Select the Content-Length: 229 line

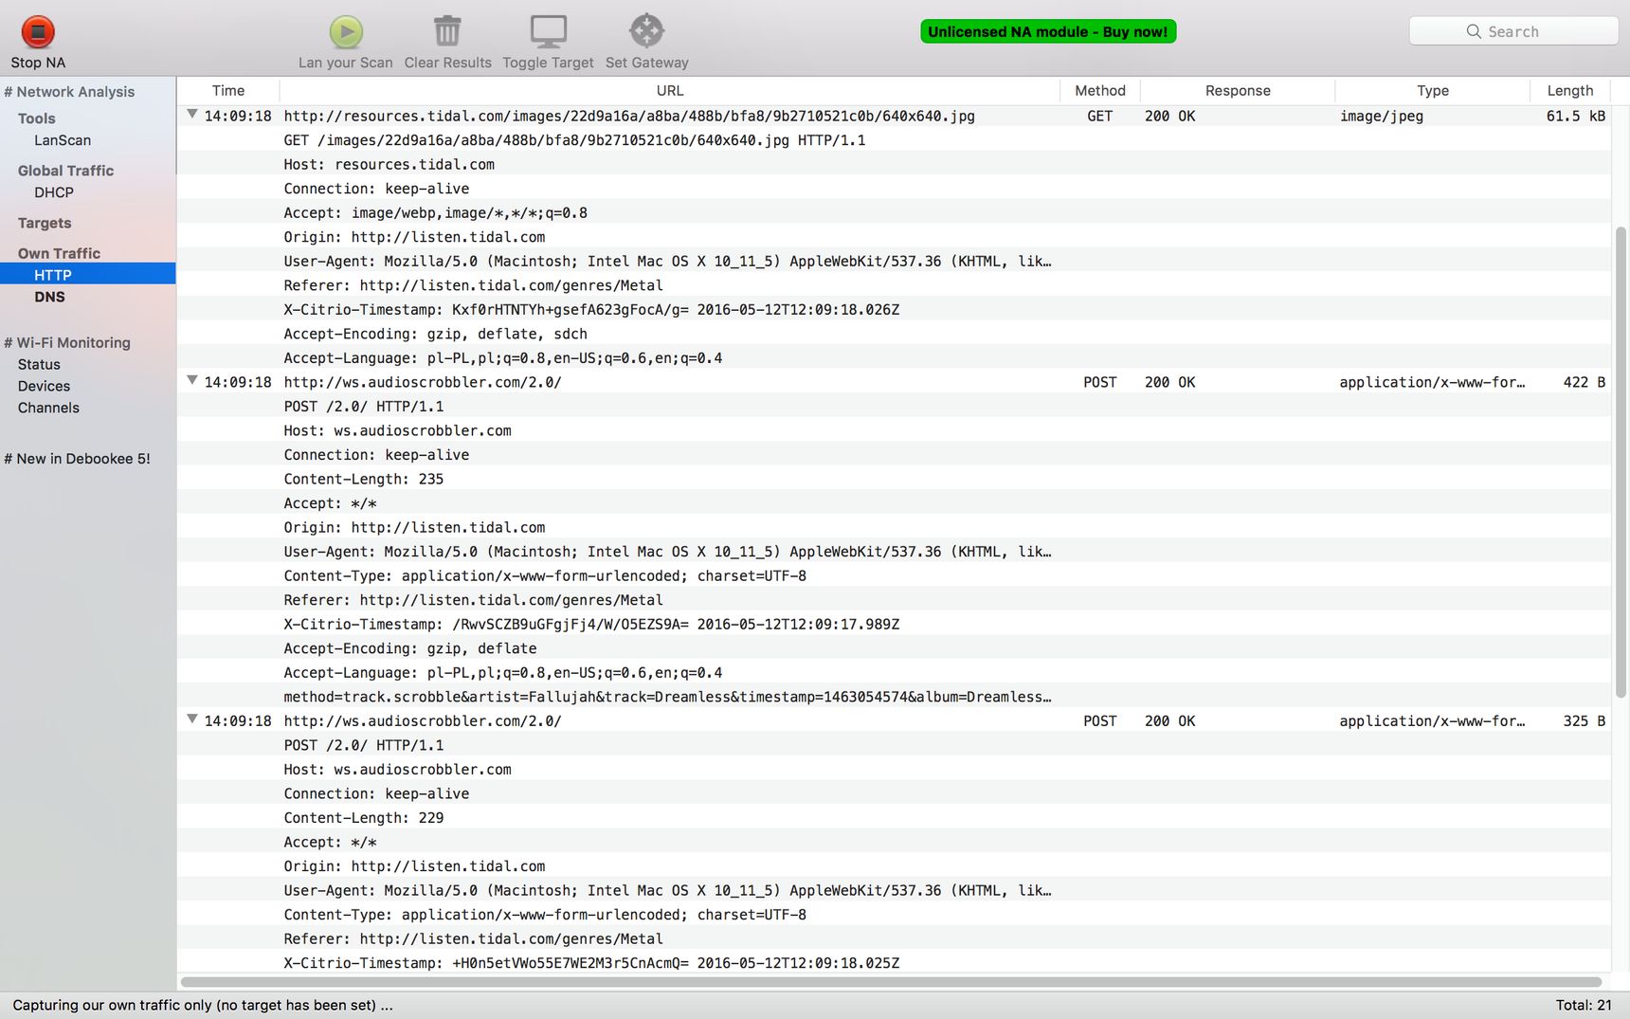[364, 817]
